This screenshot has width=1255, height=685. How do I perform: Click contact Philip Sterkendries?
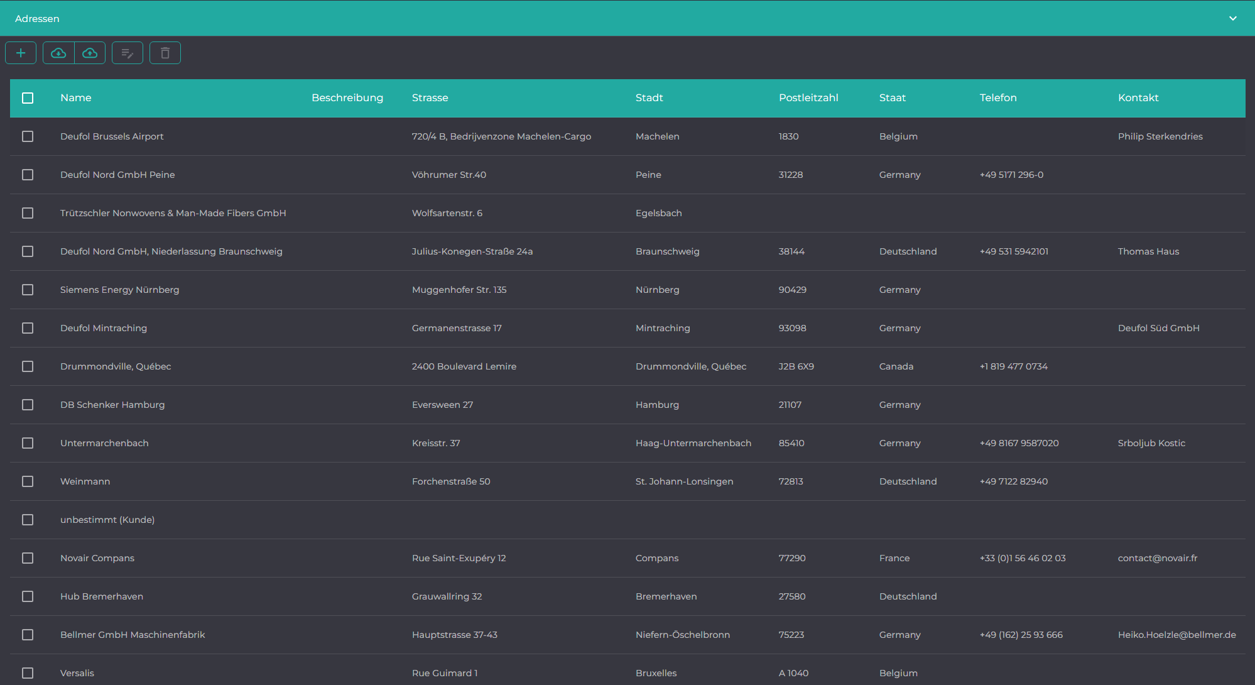click(x=1160, y=136)
